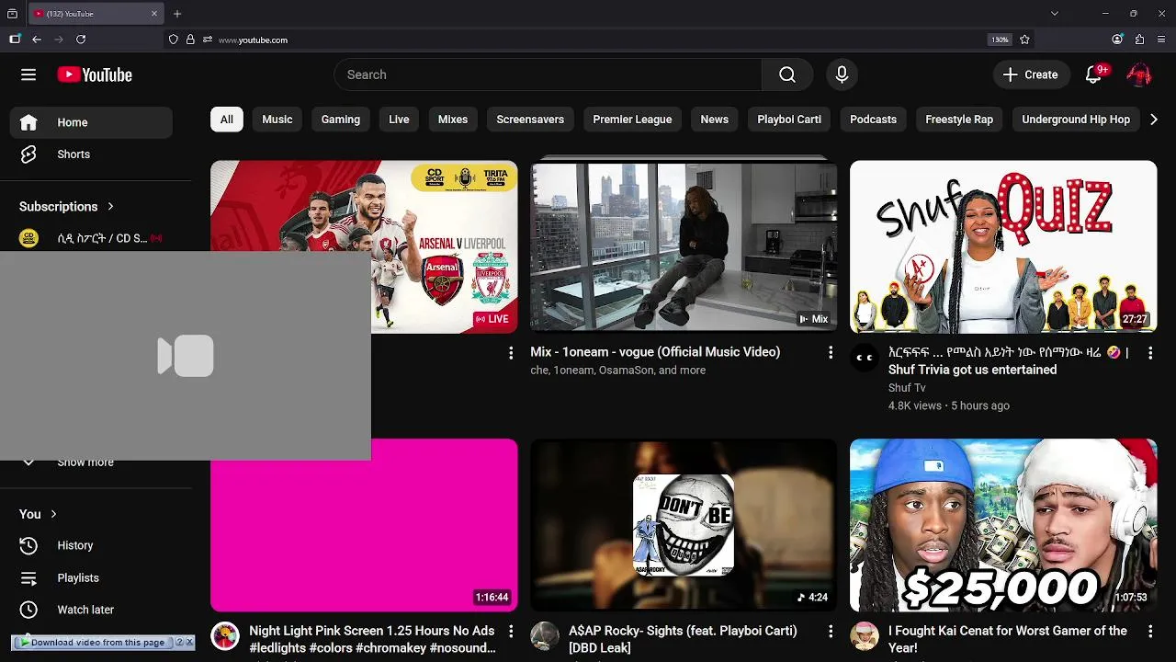Open Mix 1oneam vogue title link
1176x662 pixels.
pyautogui.click(x=655, y=352)
